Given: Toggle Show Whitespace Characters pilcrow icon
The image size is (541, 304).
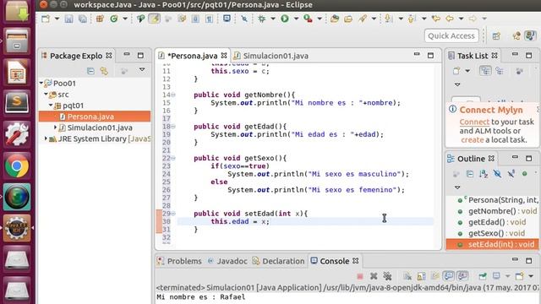Looking at the screenshot, I should (x=209, y=19).
